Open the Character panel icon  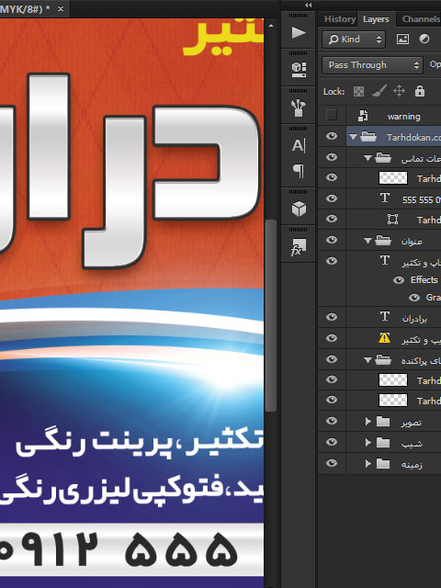click(299, 145)
